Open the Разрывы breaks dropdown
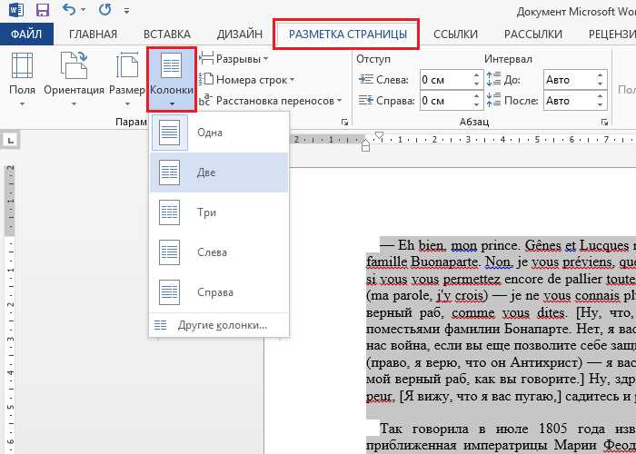 click(234, 59)
